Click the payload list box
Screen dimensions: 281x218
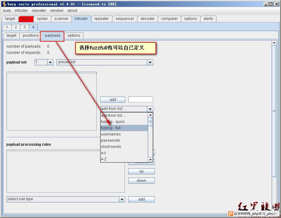(x=52, y=101)
